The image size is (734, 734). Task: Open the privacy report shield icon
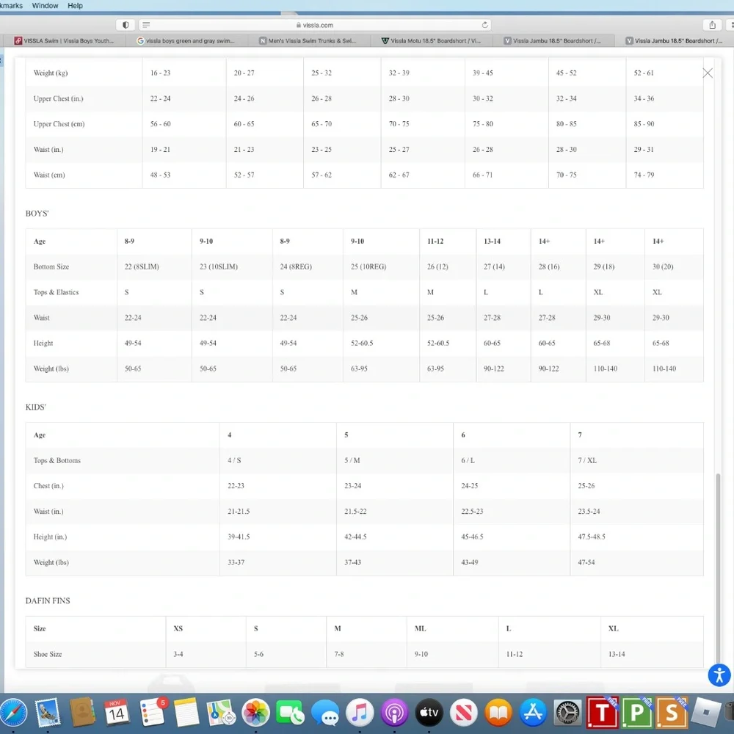pos(126,25)
